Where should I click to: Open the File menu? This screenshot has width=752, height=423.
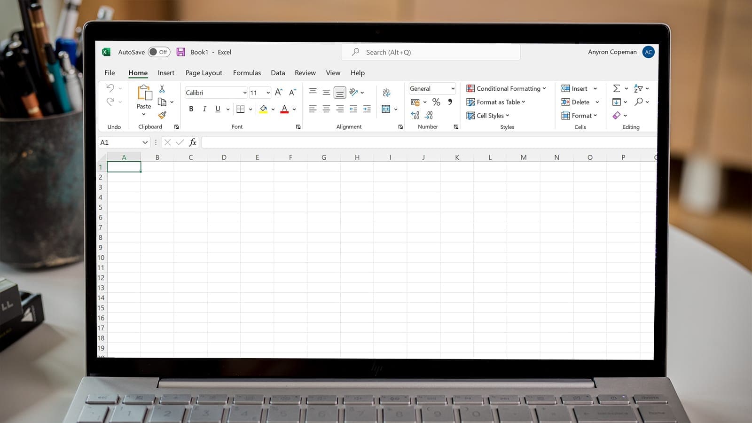[110, 73]
